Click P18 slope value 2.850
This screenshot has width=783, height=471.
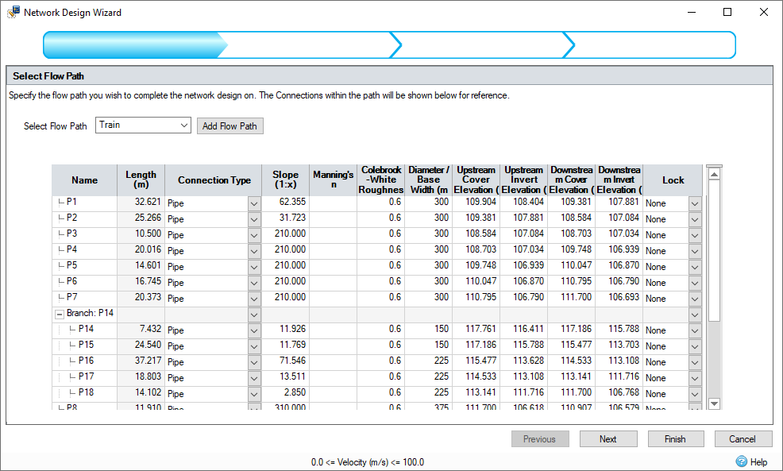[x=295, y=392]
